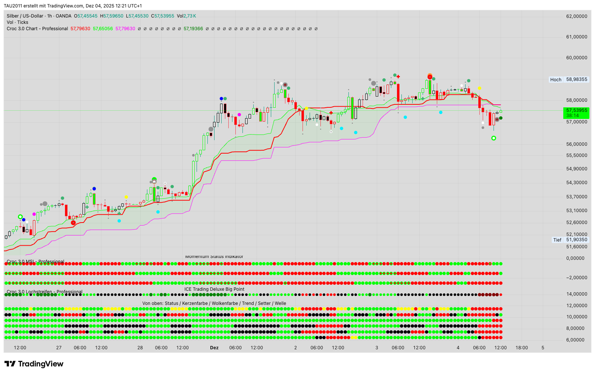595x375 pixels.
Task: Click the Momentum Status Indikator heading
Action: tap(214, 256)
